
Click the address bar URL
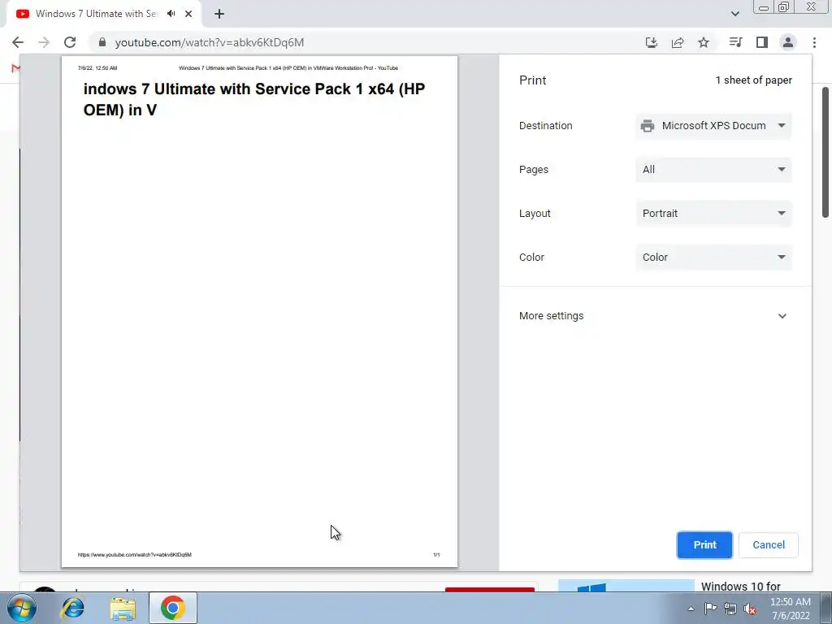click(x=210, y=42)
